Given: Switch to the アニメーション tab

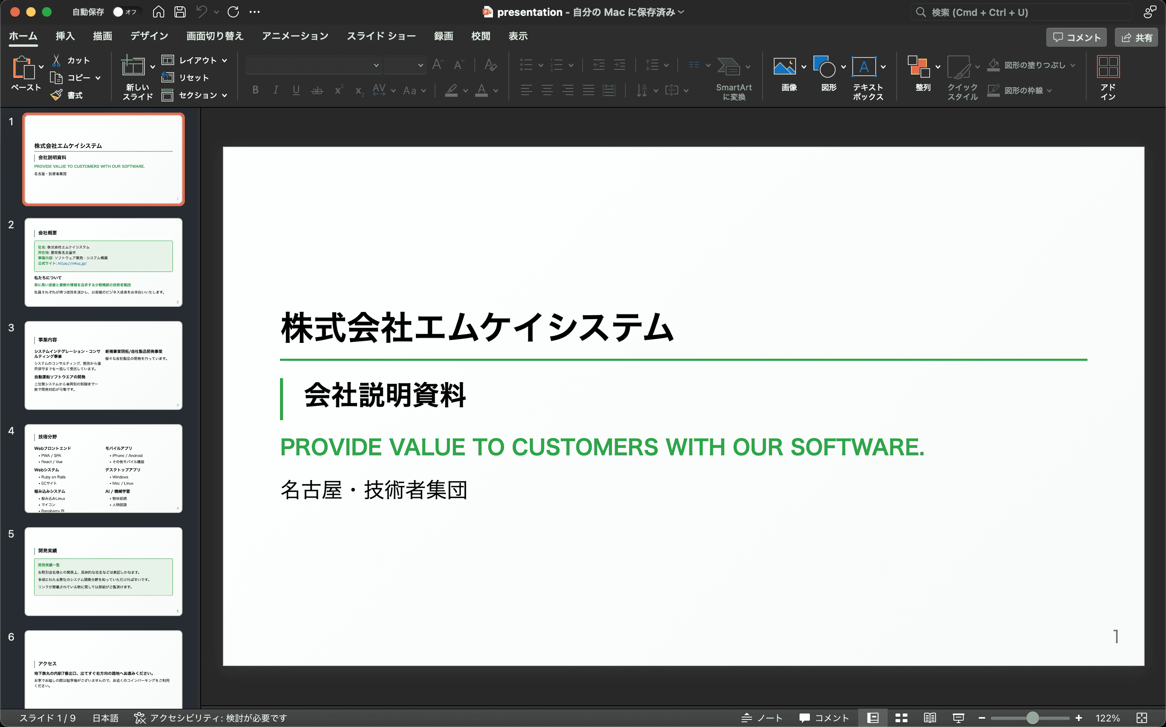Looking at the screenshot, I should pos(295,36).
